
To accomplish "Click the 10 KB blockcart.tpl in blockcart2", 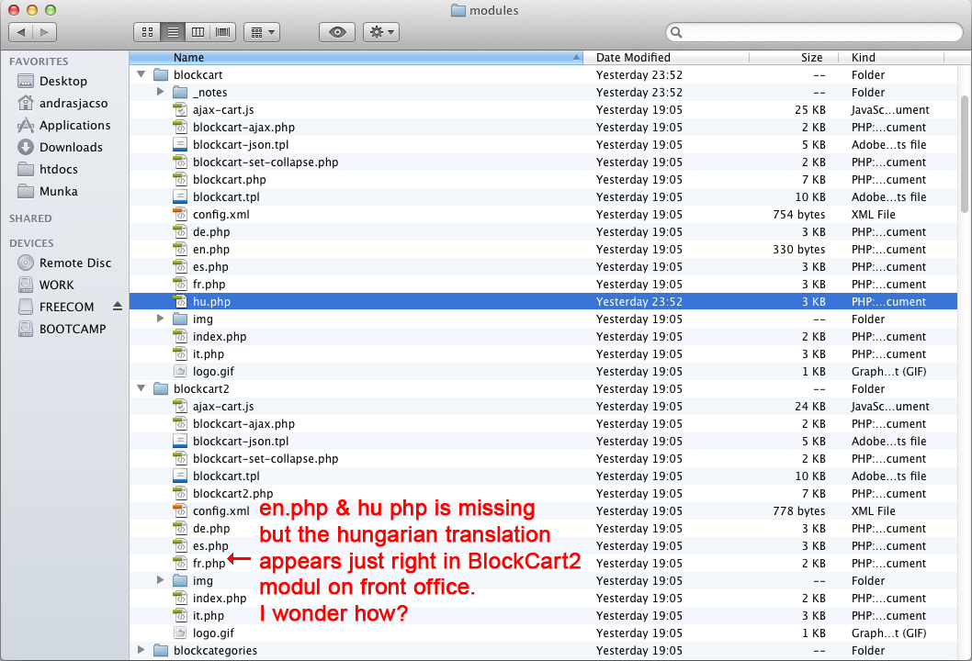I will (543, 476).
